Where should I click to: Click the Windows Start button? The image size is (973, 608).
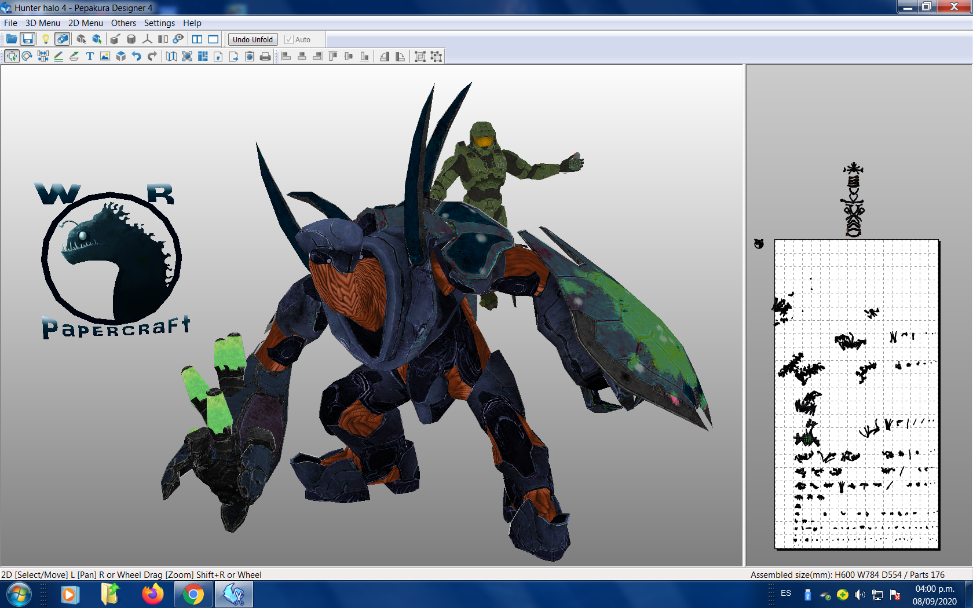click(19, 594)
